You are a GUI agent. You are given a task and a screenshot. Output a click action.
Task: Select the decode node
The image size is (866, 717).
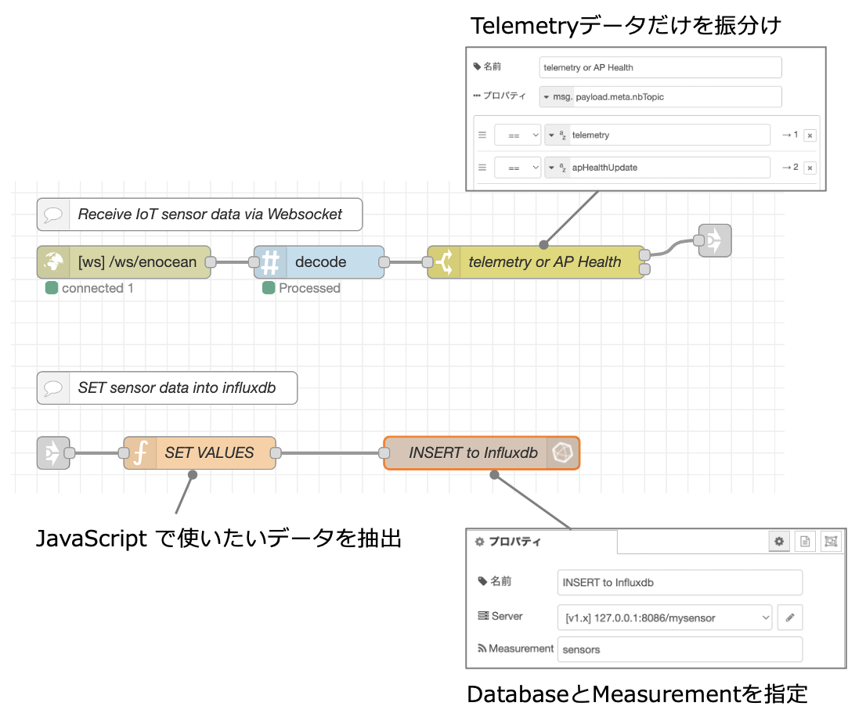click(319, 262)
